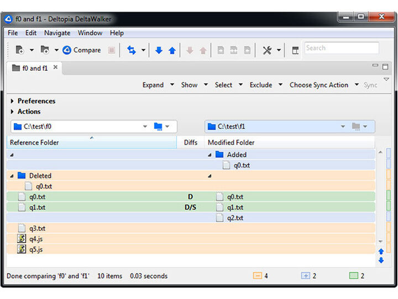
Task: Open the tools wrench icon in toolbar
Action: click(x=267, y=50)
